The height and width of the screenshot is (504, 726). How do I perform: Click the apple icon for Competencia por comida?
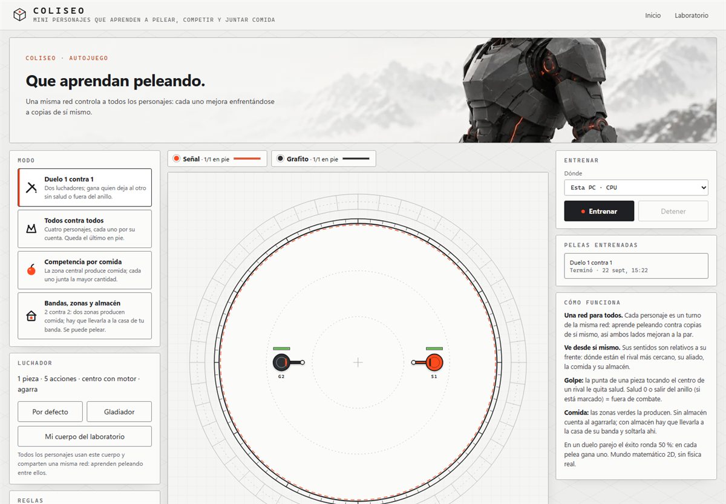click(x=31, y=270)
